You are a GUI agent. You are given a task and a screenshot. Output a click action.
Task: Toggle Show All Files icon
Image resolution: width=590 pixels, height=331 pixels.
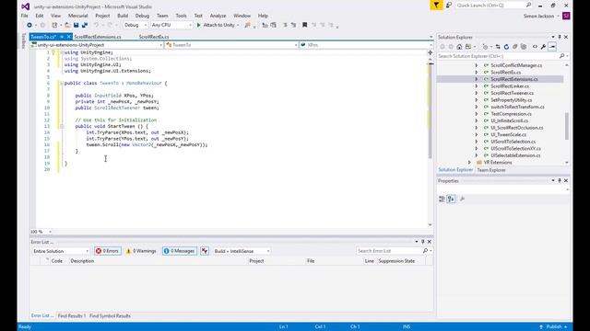pyautogui.click(x=524, y=47)
